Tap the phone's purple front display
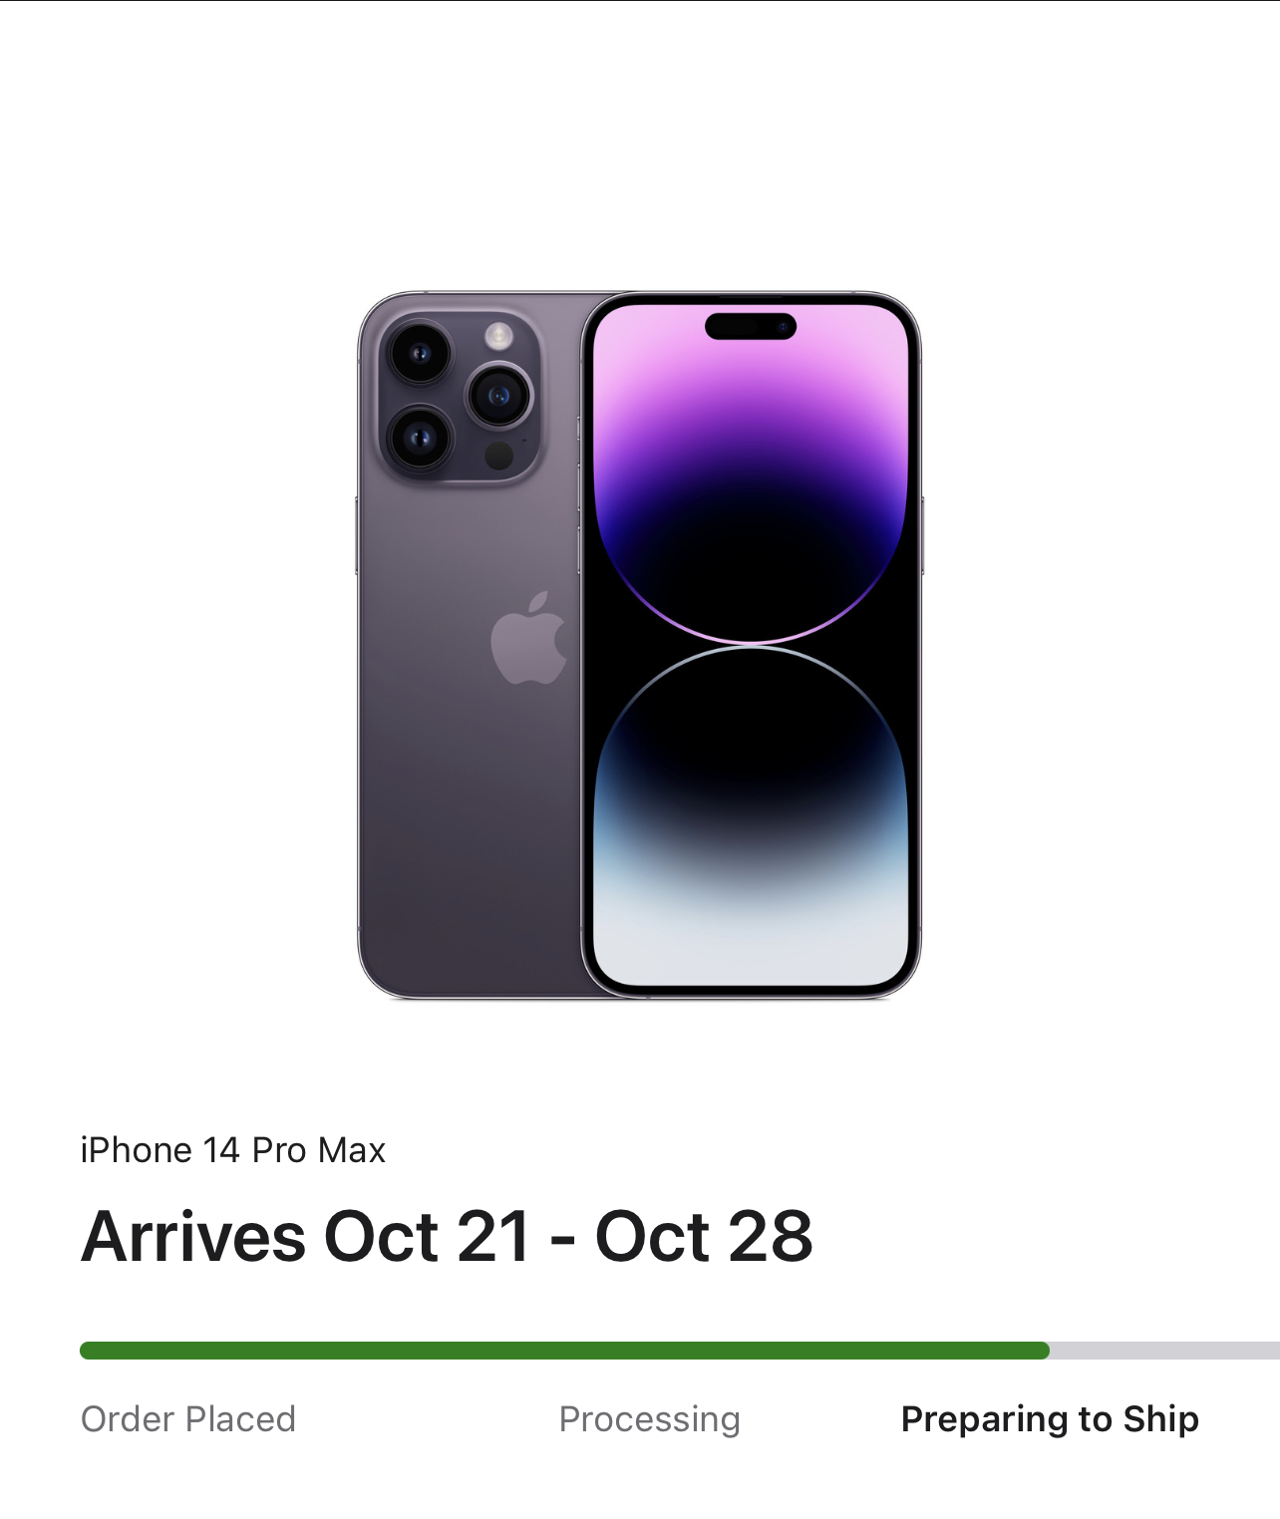The image size is (1280, 1519). [751, 645]
